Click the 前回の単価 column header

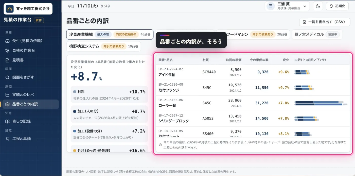pos(234,60)
